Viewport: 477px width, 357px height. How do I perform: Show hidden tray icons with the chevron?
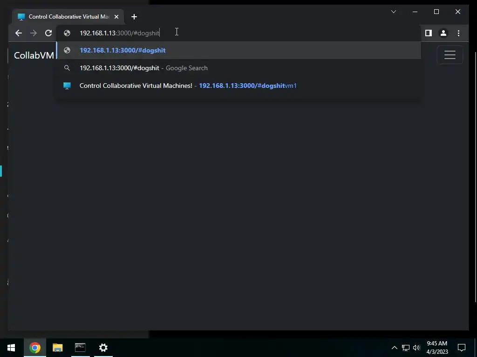[394, 348]
